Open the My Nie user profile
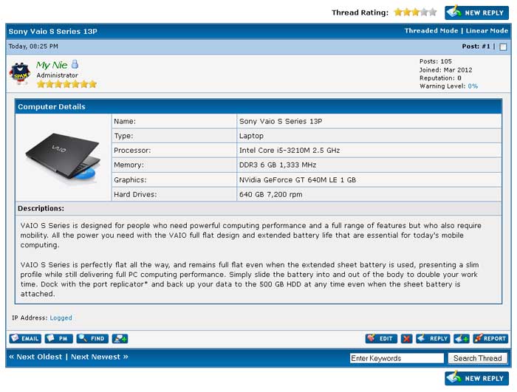Image resolution: width=517 pixels, height=392 pixels. 52,65
